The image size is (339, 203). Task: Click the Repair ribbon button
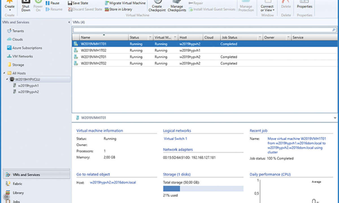tap(196, 3)
